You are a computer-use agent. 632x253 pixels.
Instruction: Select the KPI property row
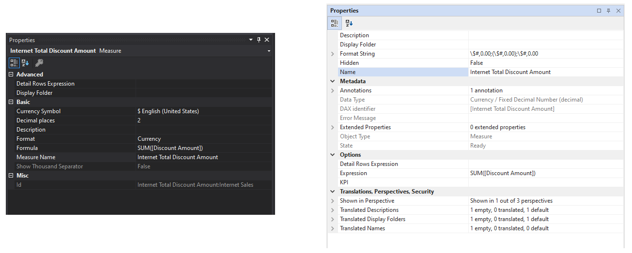(480, 182)
